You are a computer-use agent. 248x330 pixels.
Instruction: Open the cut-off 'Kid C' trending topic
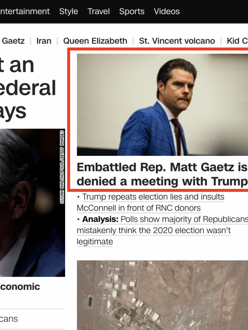[x=237, y=41]
